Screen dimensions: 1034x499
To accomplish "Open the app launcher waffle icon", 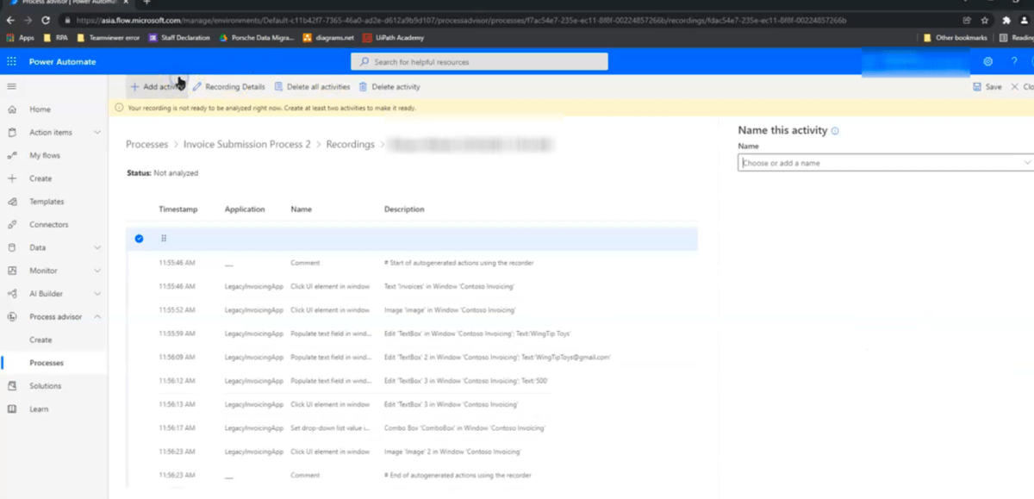I will (11, 61).
